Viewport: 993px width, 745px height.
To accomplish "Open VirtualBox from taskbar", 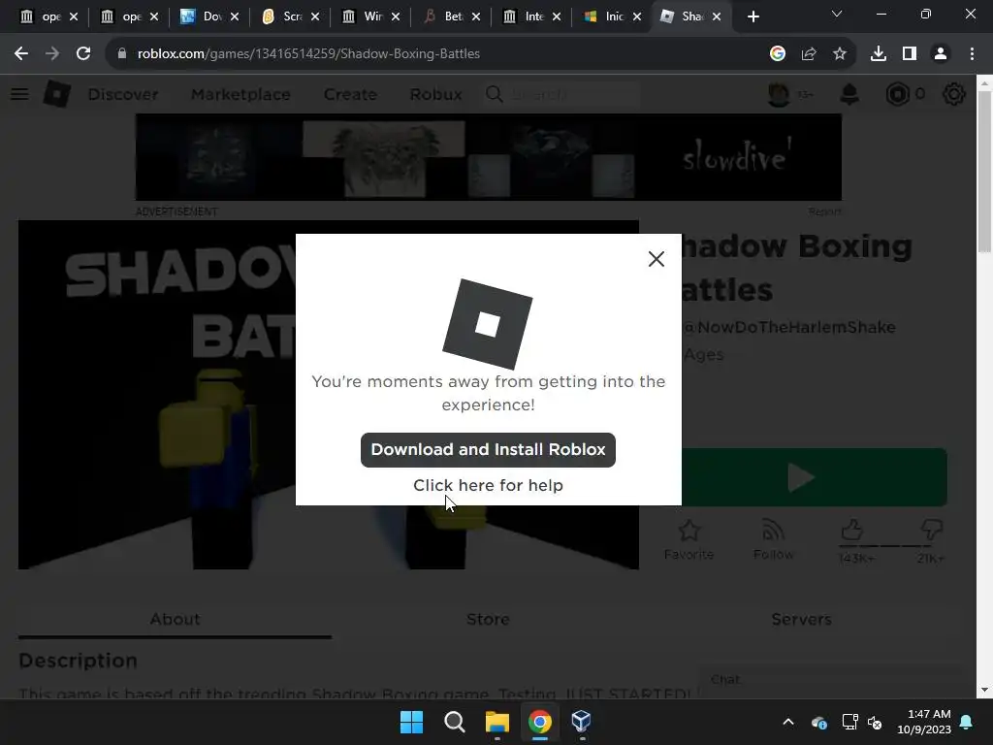I will coord(582,722).
